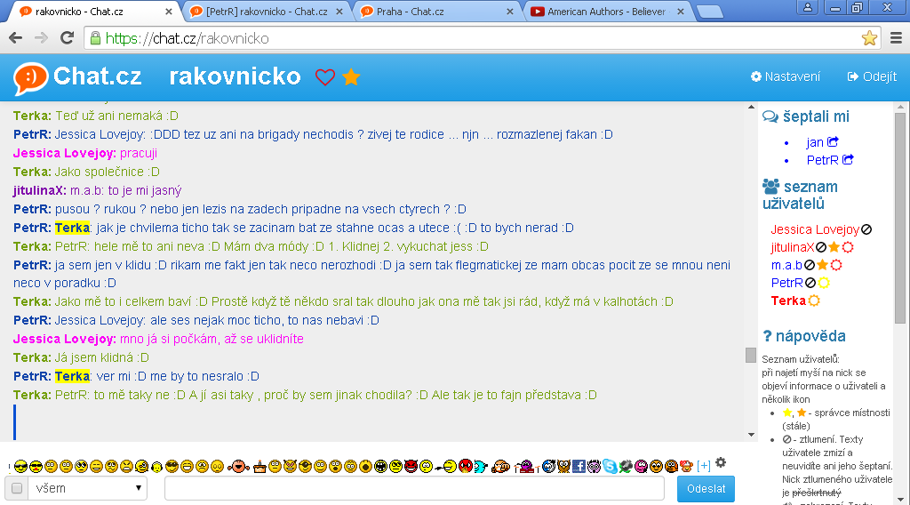910x505 pixels.
Task: Switch to American Authors - Believer tab
Action: [x=607, y=12]
